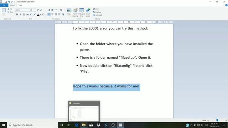Open WordPad Help icon

coord(226,5)
